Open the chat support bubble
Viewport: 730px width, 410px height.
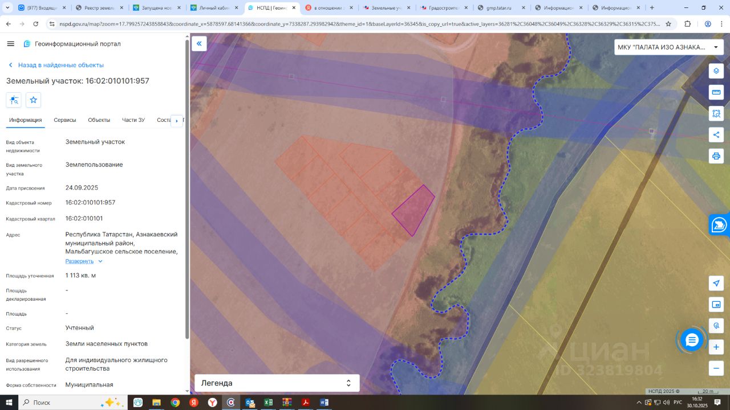[x=692, y=341]
